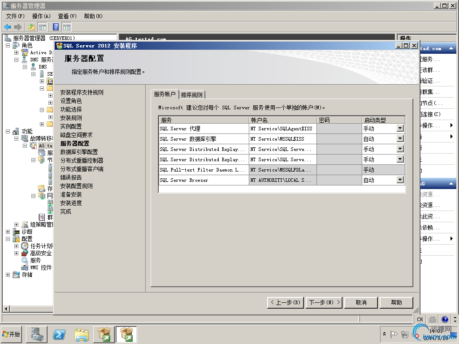Viewport: 459px width, 344px height.
Task: Collapse the Roles tree node
Action: (8, 45)
